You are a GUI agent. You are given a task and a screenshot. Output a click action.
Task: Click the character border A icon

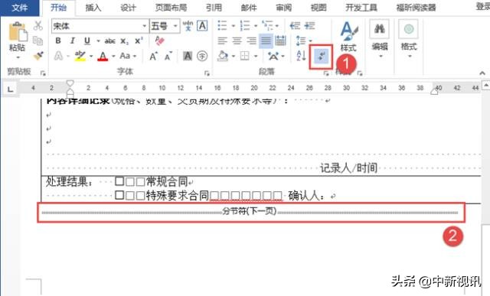click(x=202, y=25)
